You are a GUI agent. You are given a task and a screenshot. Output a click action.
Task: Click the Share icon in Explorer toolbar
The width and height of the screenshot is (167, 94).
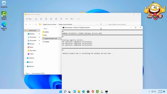pyautogui.click(x=56, y=19)
